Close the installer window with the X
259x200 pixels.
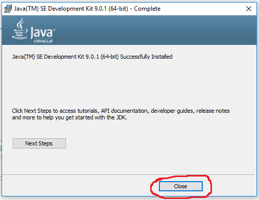(249, 9)
